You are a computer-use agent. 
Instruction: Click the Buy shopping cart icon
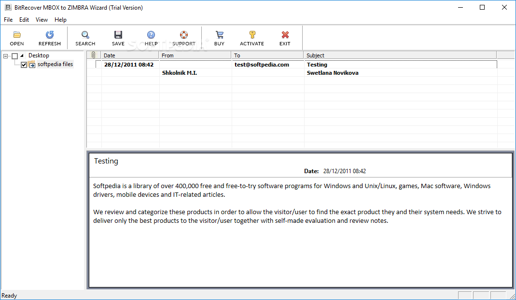coord(220,35)
